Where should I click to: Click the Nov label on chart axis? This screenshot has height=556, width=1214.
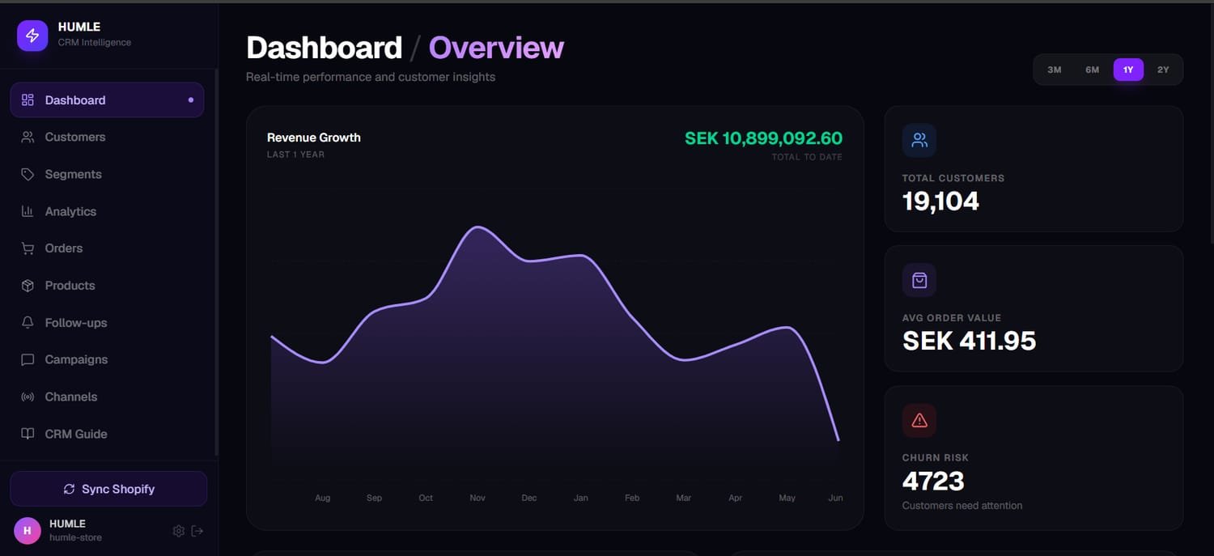[478, 498]
